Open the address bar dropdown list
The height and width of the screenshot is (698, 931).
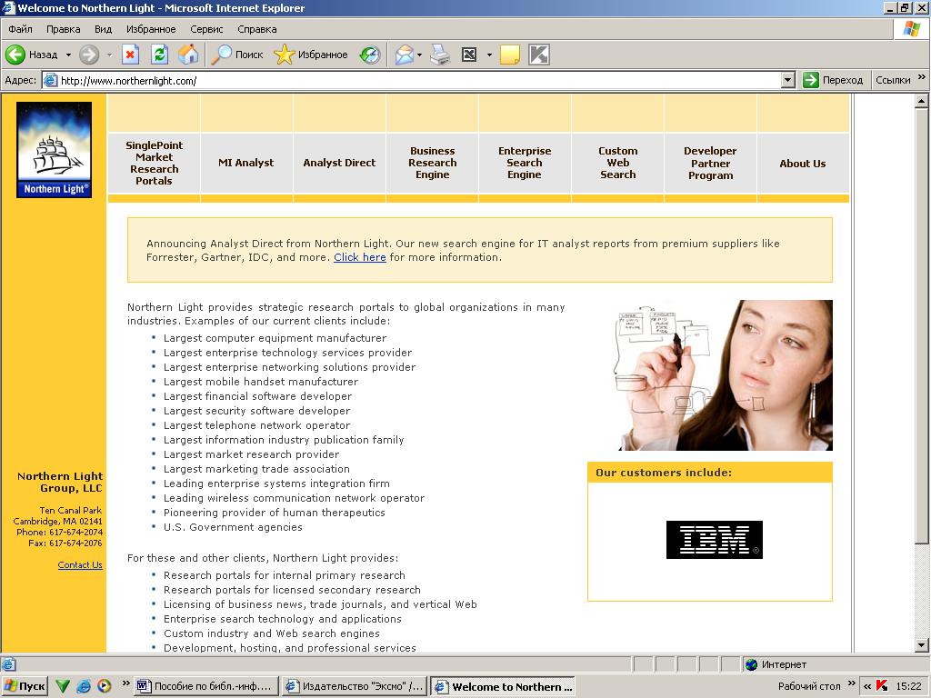coord(788,80)
